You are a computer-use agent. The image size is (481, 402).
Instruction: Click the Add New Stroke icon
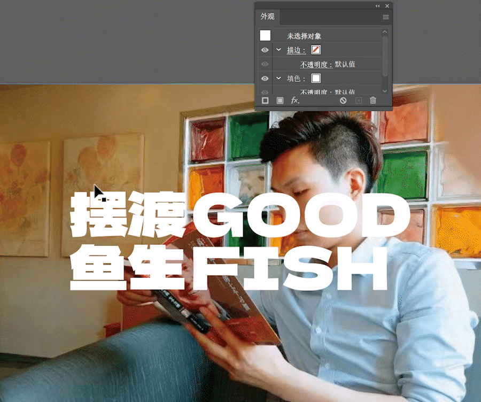[265, 100]
